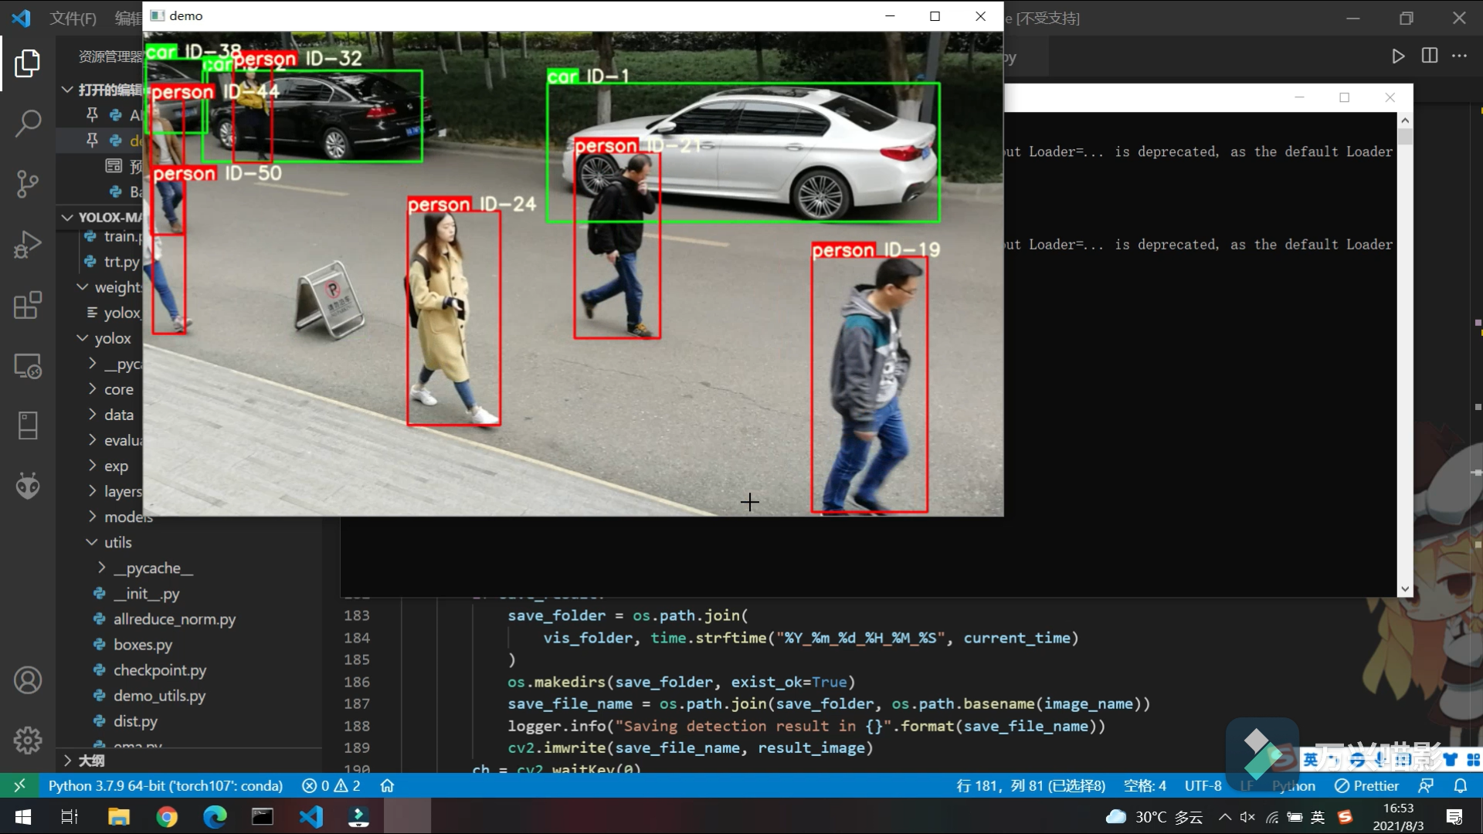
Task: Toggle the notifications bell in status bar
Action: (x=1460, y=785)
